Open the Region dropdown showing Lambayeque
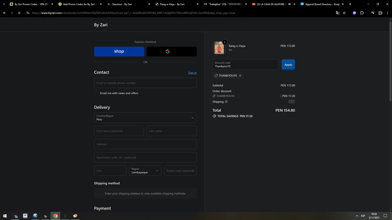Image resolution: width=392 pixels, height=220 pixels. (x=145, y=171)
